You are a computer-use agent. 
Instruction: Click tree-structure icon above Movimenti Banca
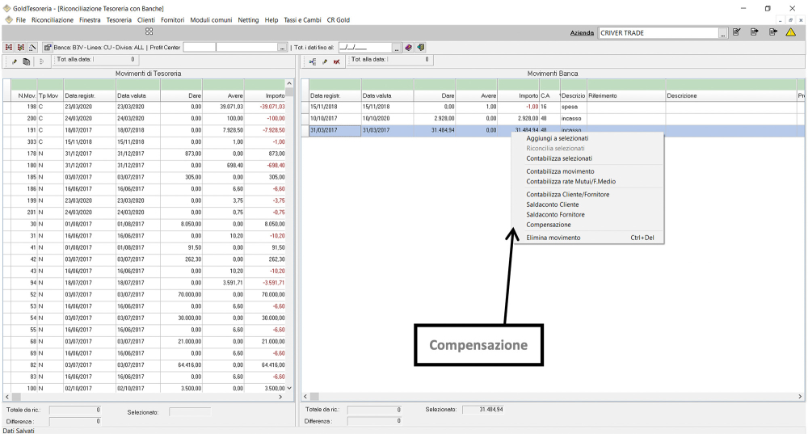point(313,61)
